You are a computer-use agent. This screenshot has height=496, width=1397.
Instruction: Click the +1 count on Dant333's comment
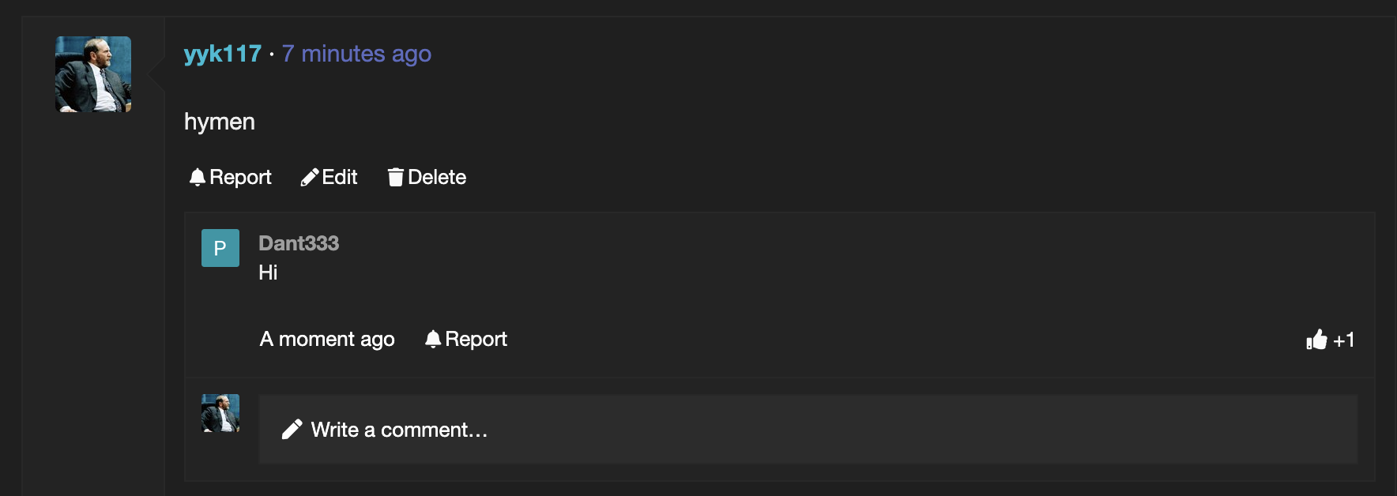tap(1344, 340)
